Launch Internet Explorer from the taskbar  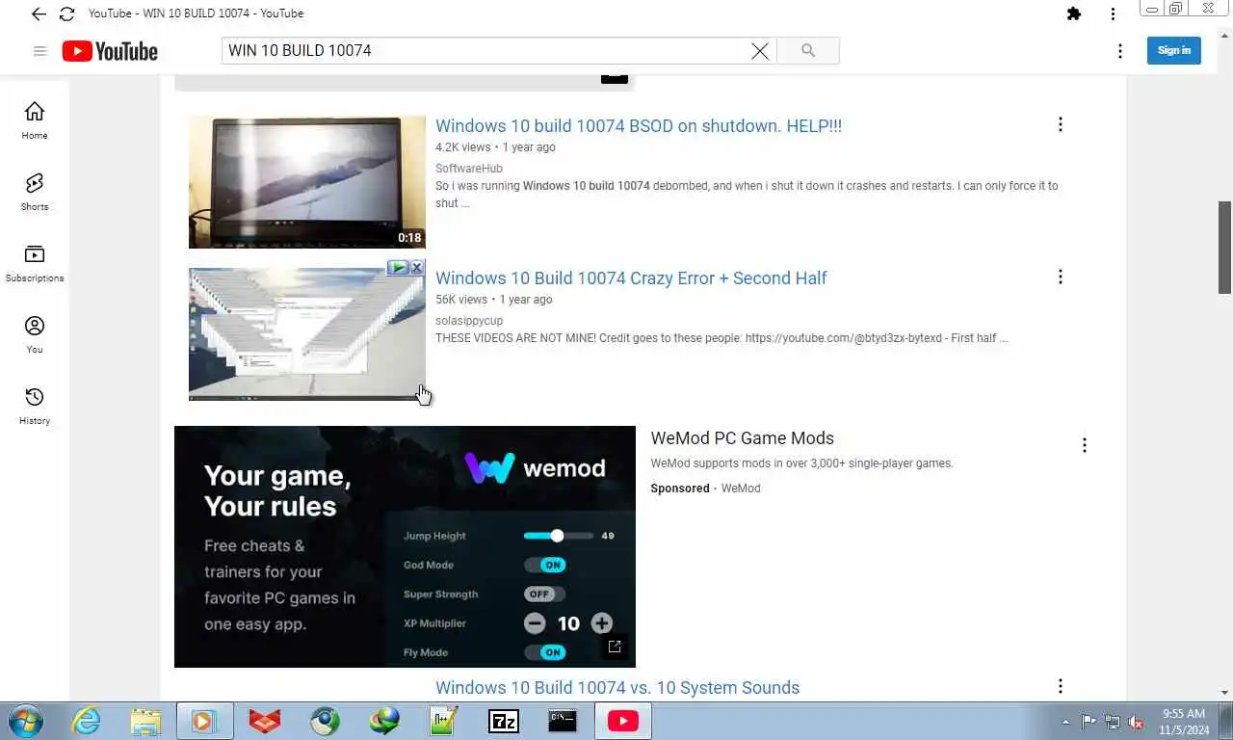[x=86, y=722]
